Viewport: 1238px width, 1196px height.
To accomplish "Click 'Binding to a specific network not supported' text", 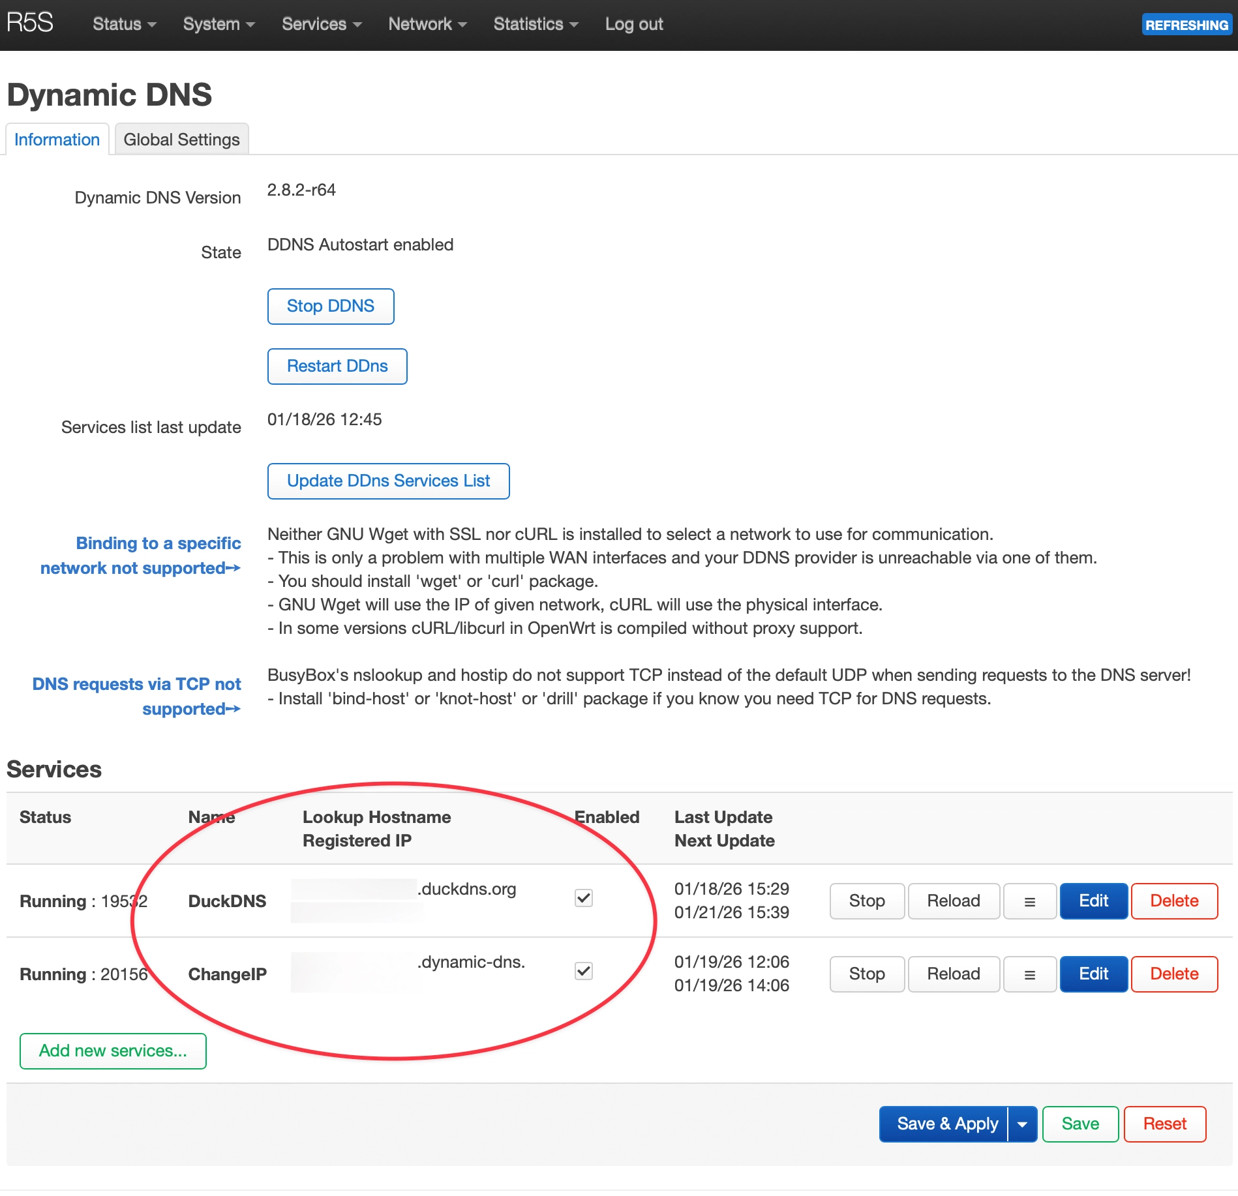I will pos(141,556).
